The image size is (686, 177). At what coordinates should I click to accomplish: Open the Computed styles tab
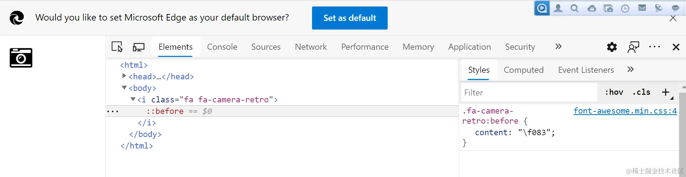click(524, 70)
